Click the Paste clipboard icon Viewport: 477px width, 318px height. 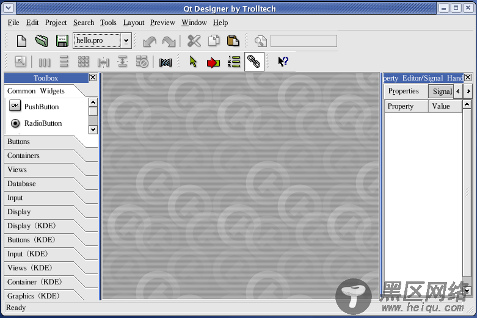click(x=233, y=41)
